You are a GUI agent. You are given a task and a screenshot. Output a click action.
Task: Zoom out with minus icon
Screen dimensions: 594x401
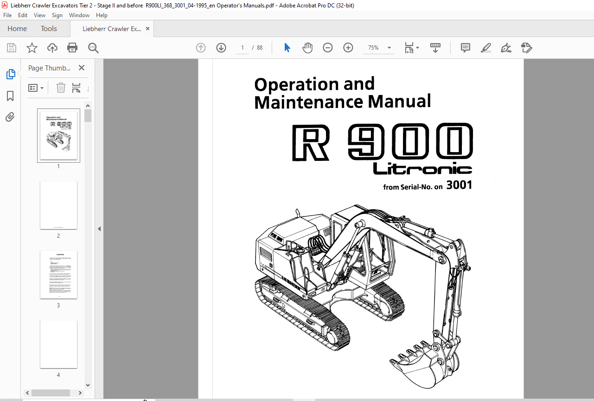pyautogui.click(x=328, y=48)
